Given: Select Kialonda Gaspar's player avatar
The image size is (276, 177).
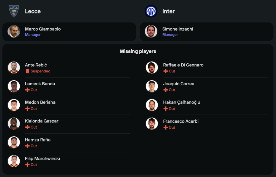Looking at the screenshot, I should coord(14,124).
